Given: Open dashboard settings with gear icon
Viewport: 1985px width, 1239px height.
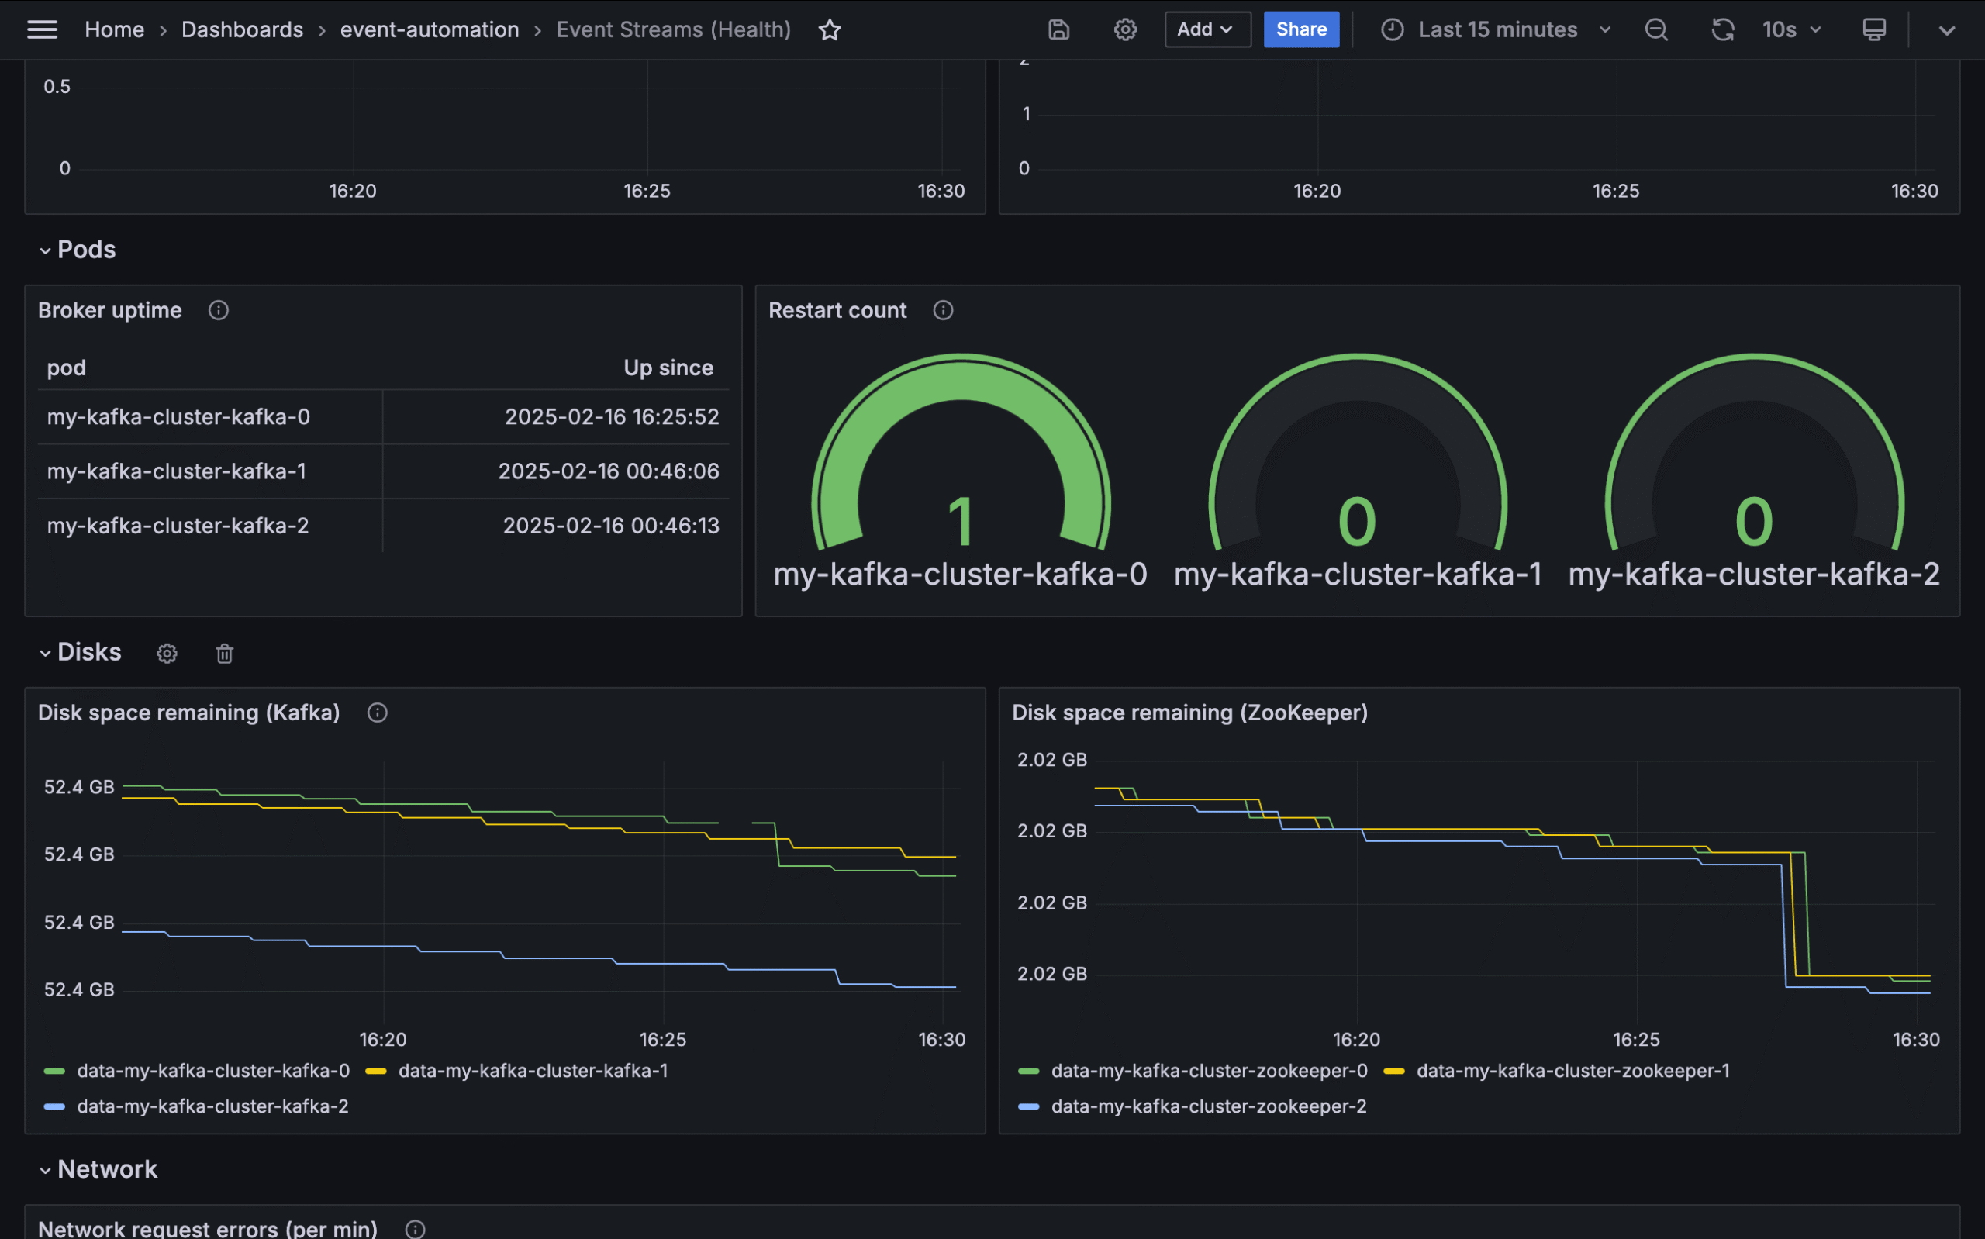Looking at the screenshot, I should point(1125,29).
